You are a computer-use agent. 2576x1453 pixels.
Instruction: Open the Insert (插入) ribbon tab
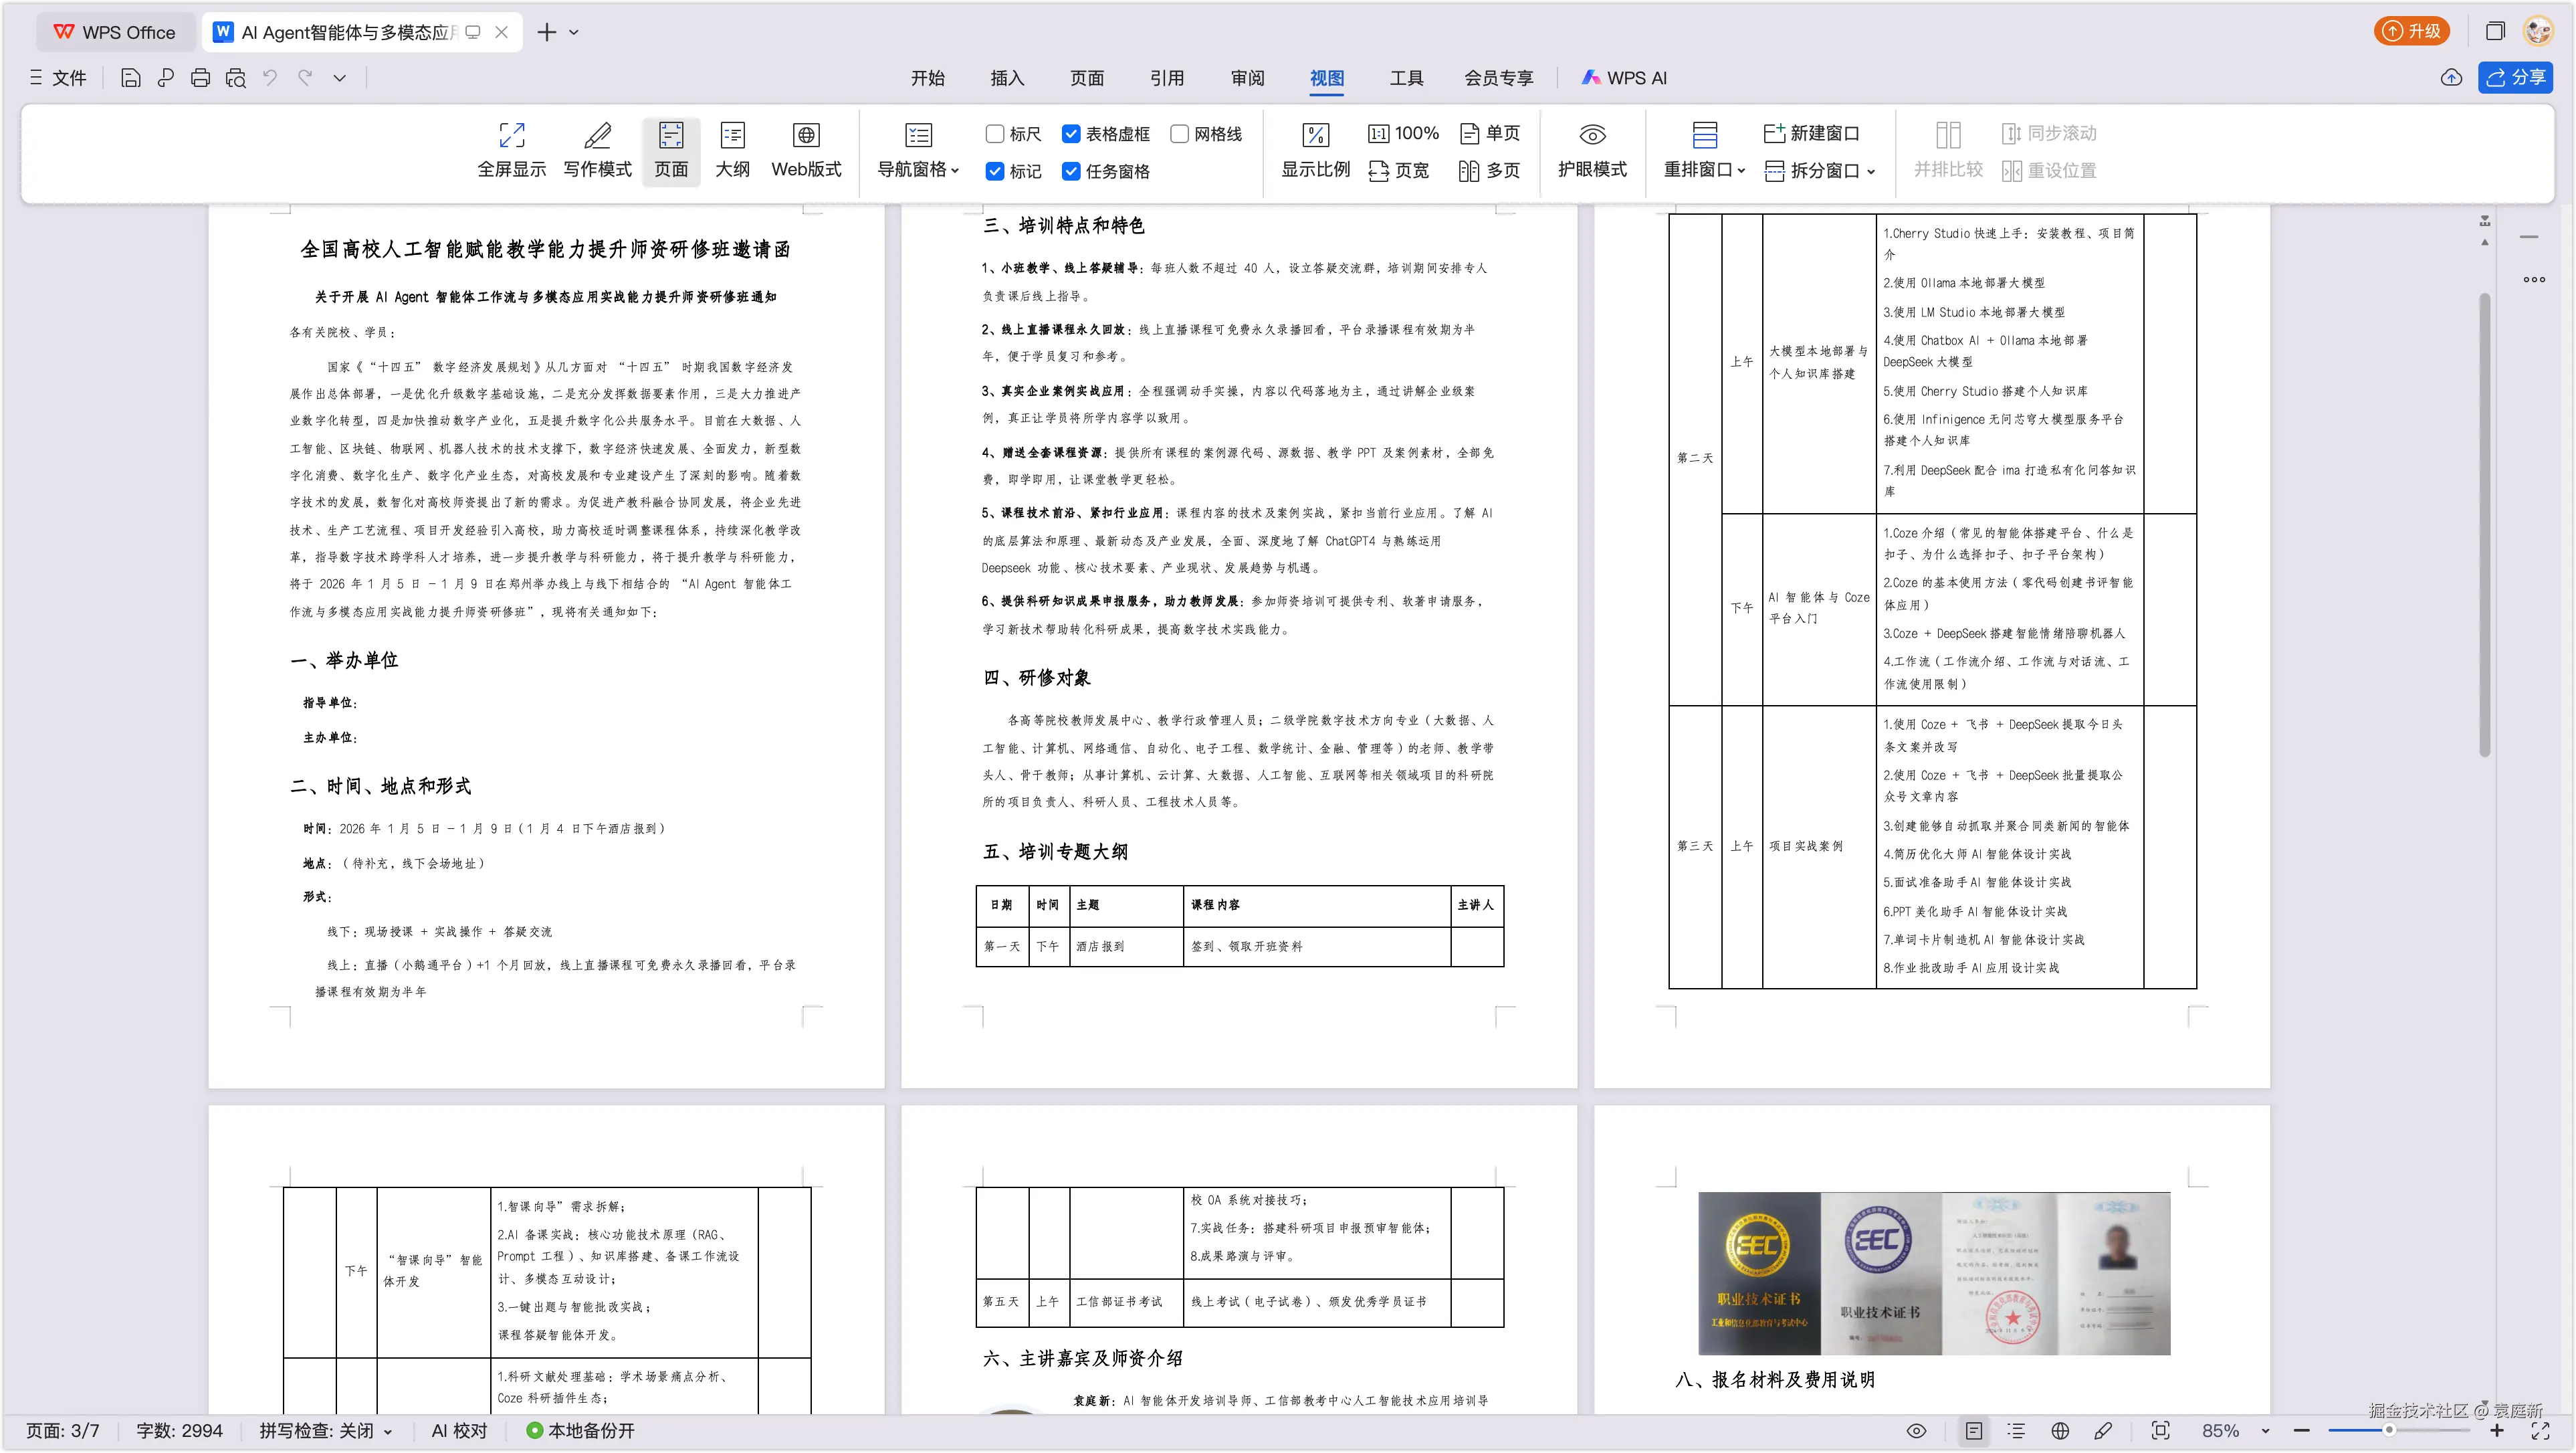click(1007, 78)
